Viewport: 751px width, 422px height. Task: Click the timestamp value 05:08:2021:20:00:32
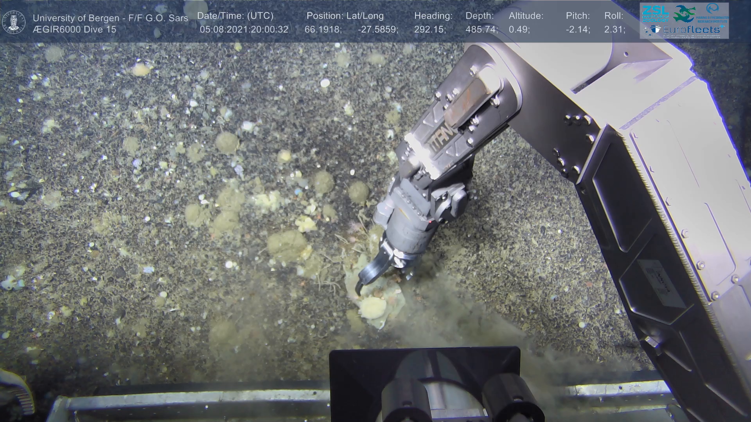tap(244, 30)
